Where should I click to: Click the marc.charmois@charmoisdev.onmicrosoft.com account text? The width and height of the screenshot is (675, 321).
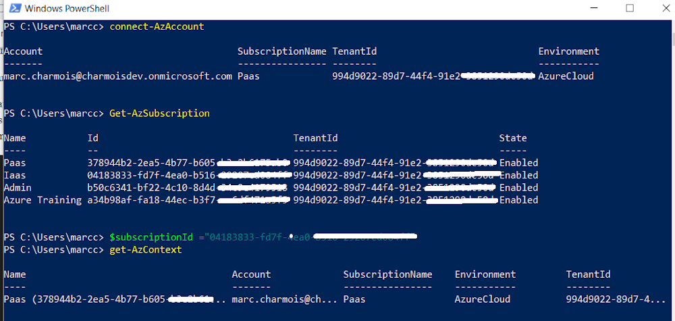tap(118, 76)
